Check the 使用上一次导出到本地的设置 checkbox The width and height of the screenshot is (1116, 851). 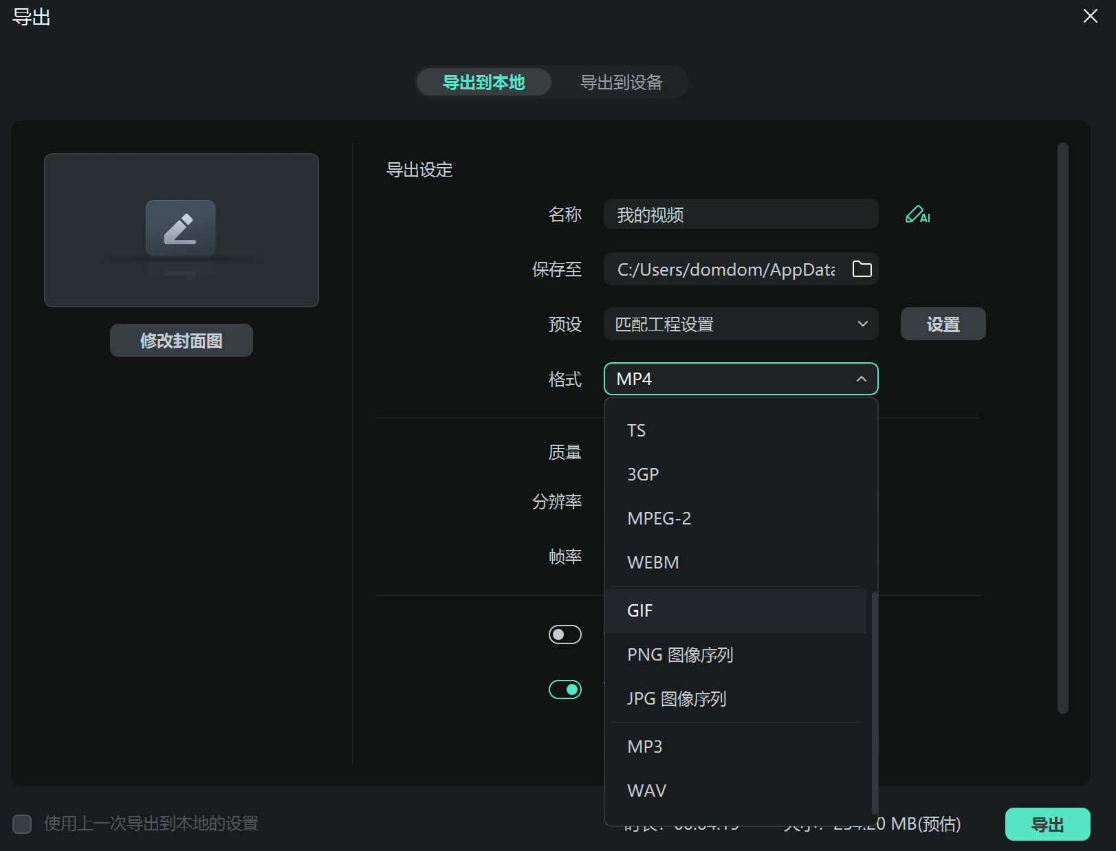click(22, 824)
